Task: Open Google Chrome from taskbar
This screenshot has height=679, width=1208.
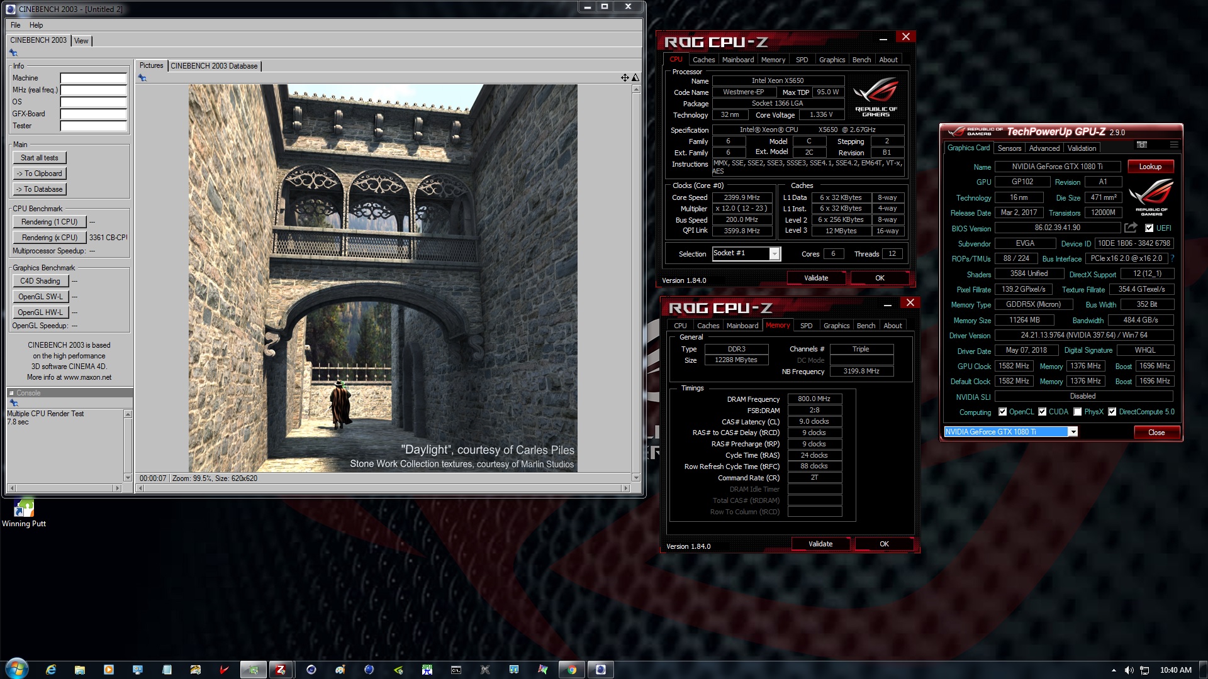Action: pyautogui.click(x=572, y=670)
